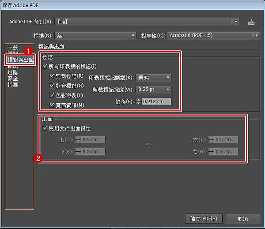The width and height of the screenshot is (265, 229).
Task: Click the 取消 button
Action: coord(242,218)
